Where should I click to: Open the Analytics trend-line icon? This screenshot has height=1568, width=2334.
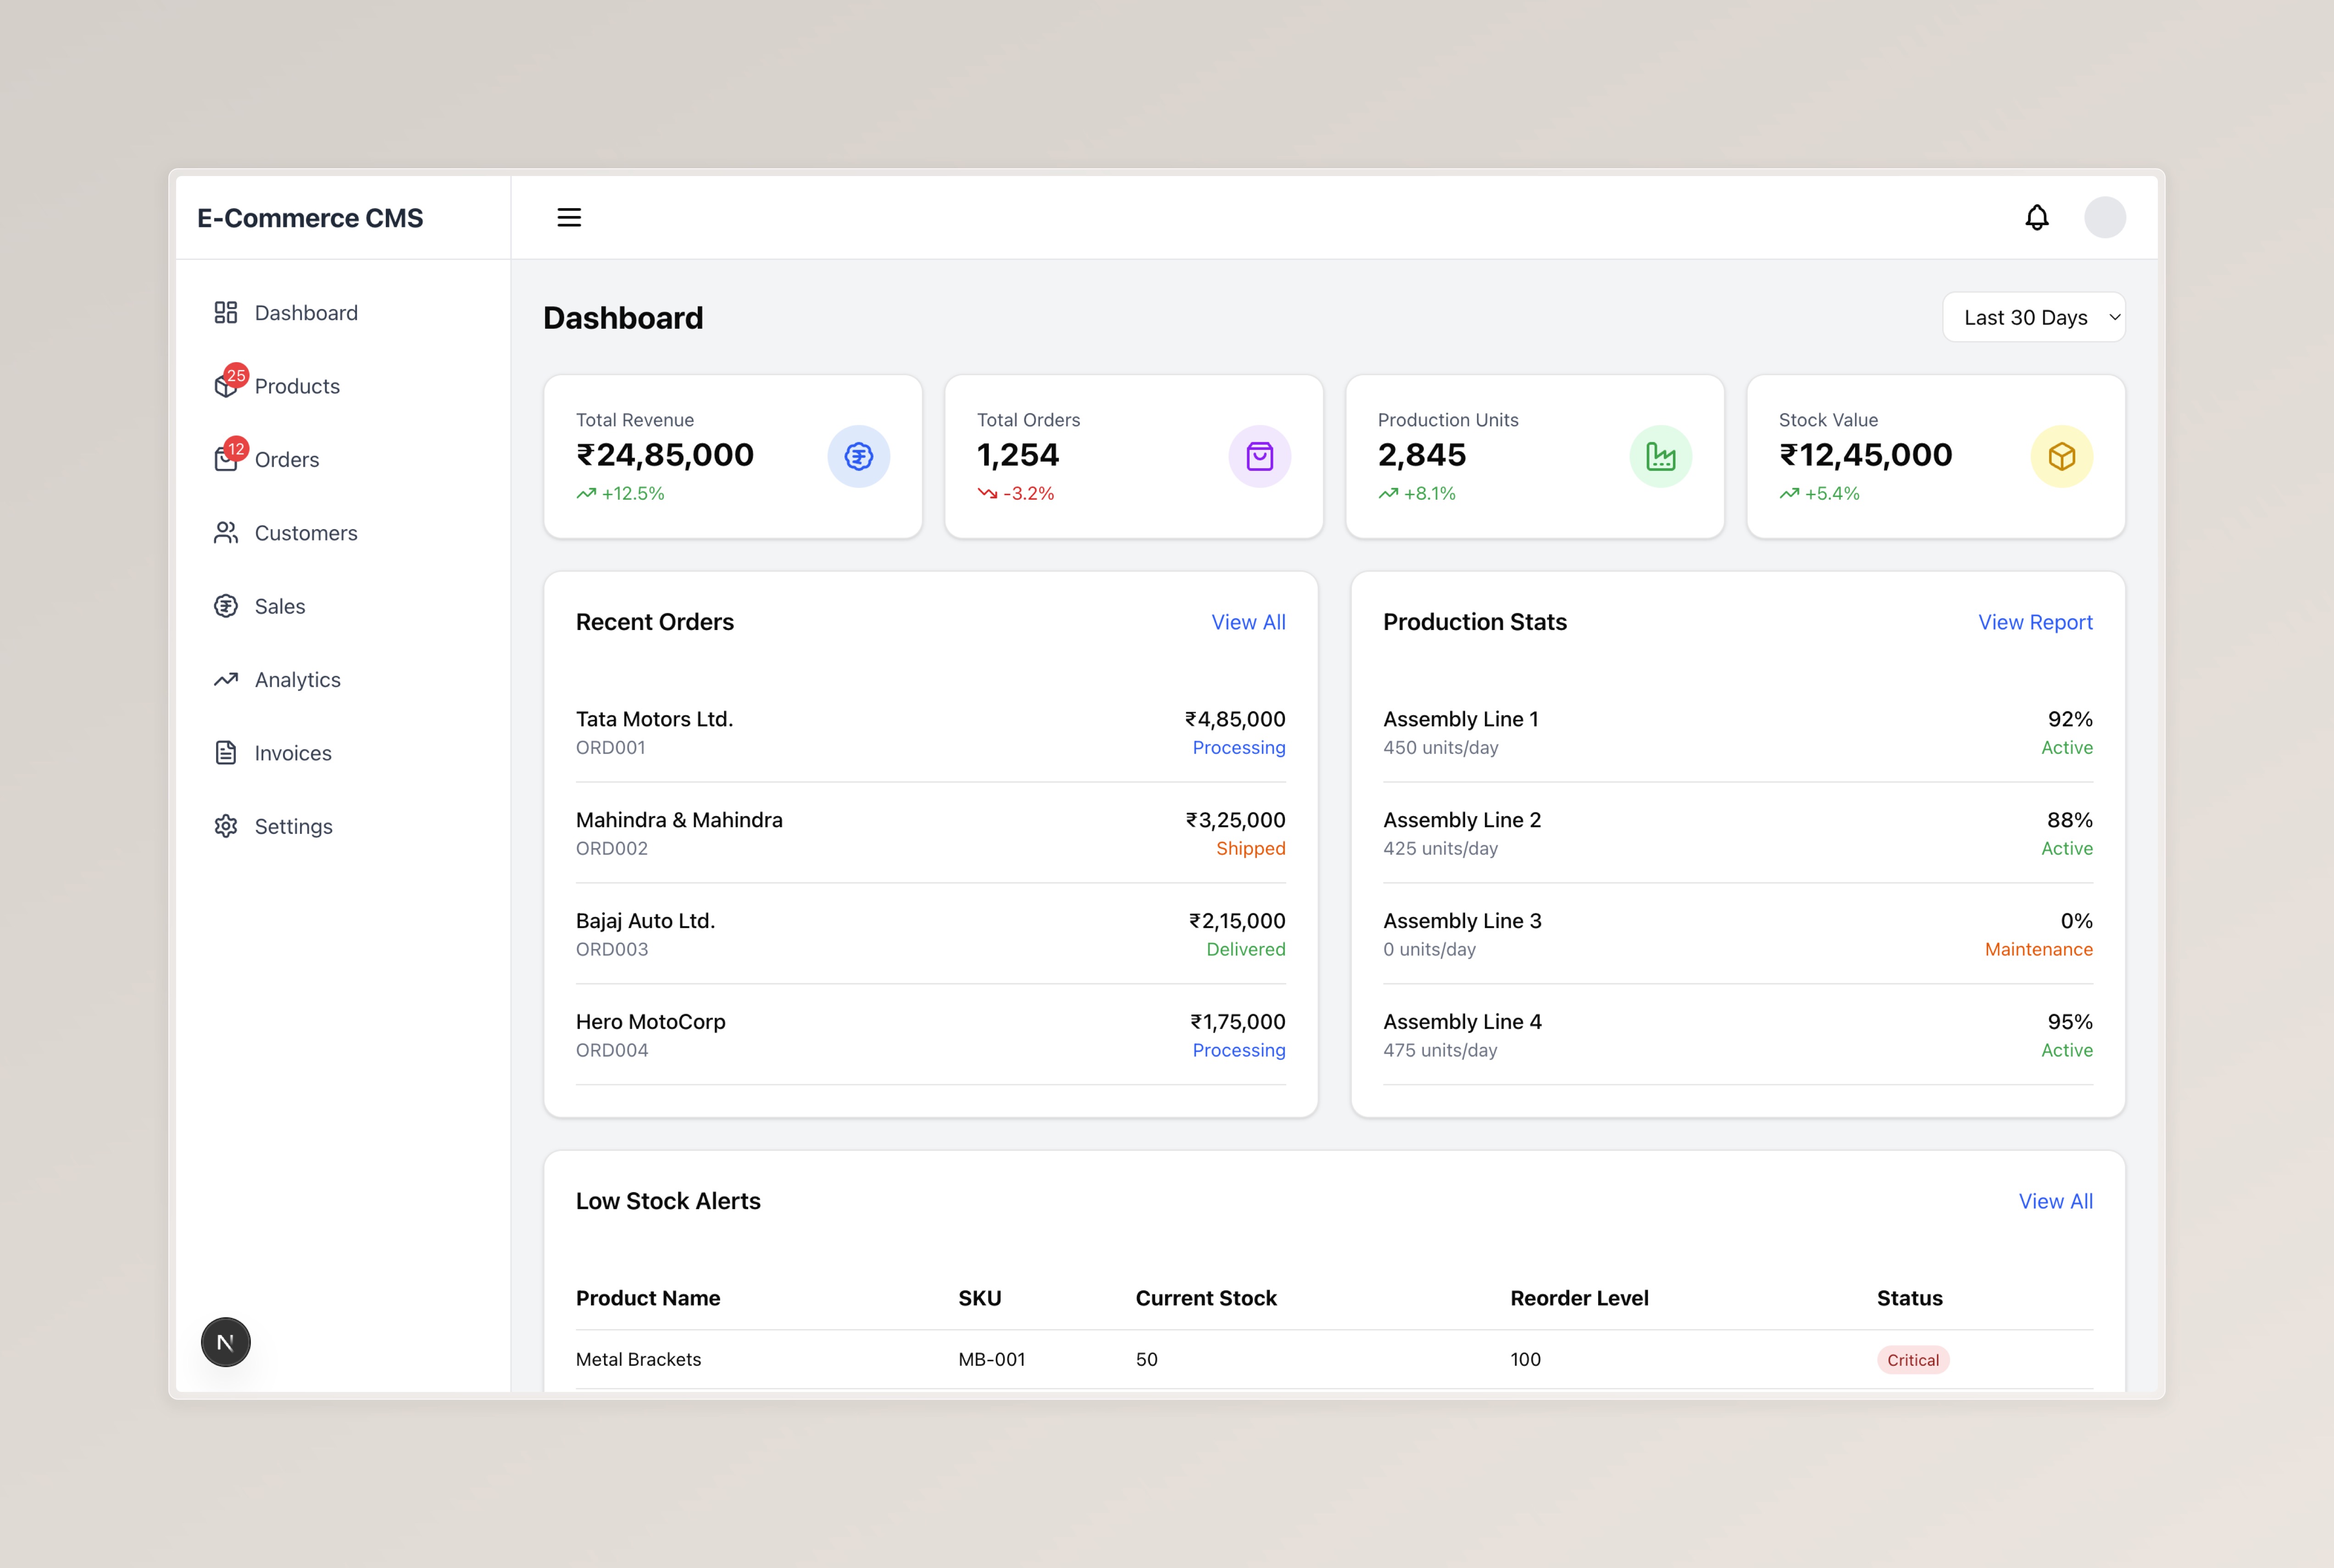point(226,679)
